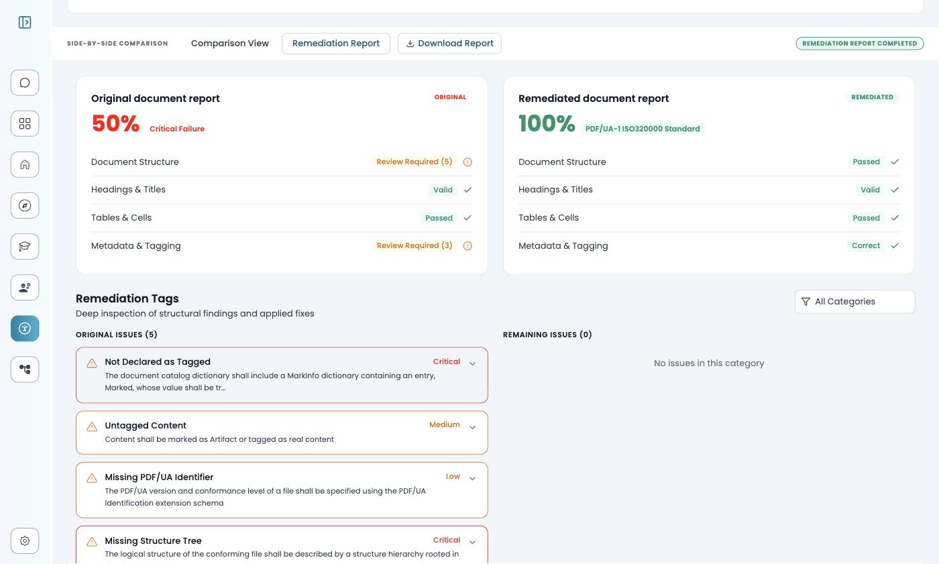
Task: Click the 50% score
Action: coord(115,123)
